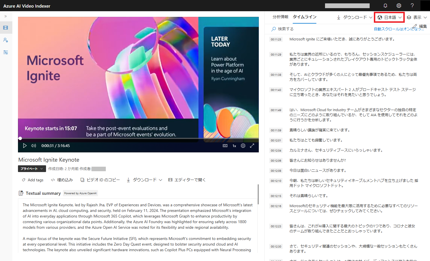Jump to the 00:11:25 timeline entry

point(276,39)
